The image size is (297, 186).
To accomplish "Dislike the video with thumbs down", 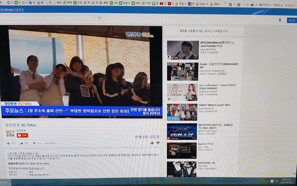I will click(x=158, y=143).
